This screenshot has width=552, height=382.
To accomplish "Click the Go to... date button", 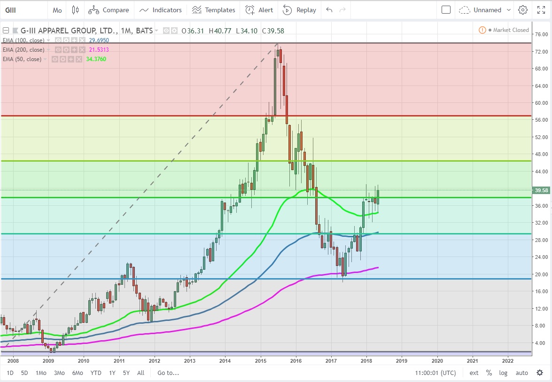I will pos(168,373).
